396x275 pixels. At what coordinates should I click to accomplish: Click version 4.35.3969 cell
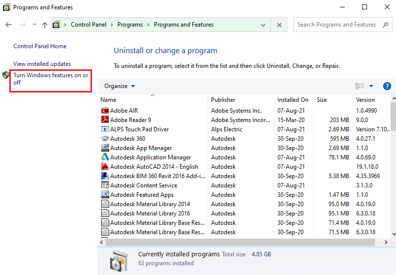(368, 176)
